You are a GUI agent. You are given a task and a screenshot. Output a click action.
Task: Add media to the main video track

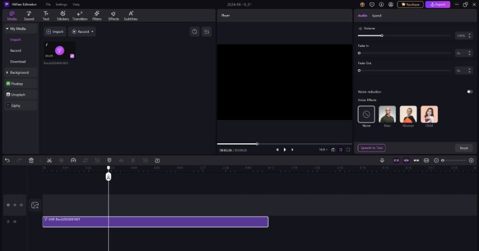[x=35, y=205]
